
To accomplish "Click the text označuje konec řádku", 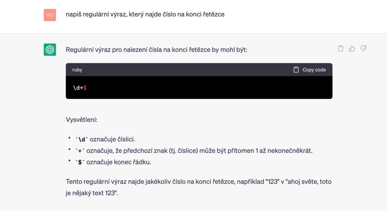I will [x=120, y=162].
